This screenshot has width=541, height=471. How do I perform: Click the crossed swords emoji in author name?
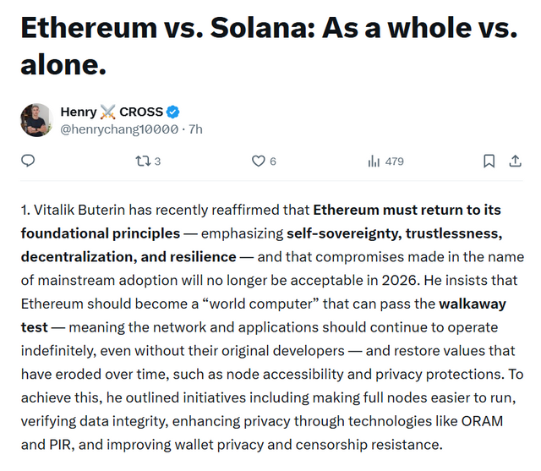[107, 112]
